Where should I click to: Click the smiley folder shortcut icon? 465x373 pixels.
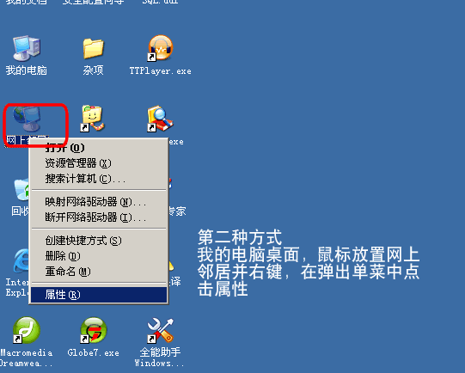point(93,119)
